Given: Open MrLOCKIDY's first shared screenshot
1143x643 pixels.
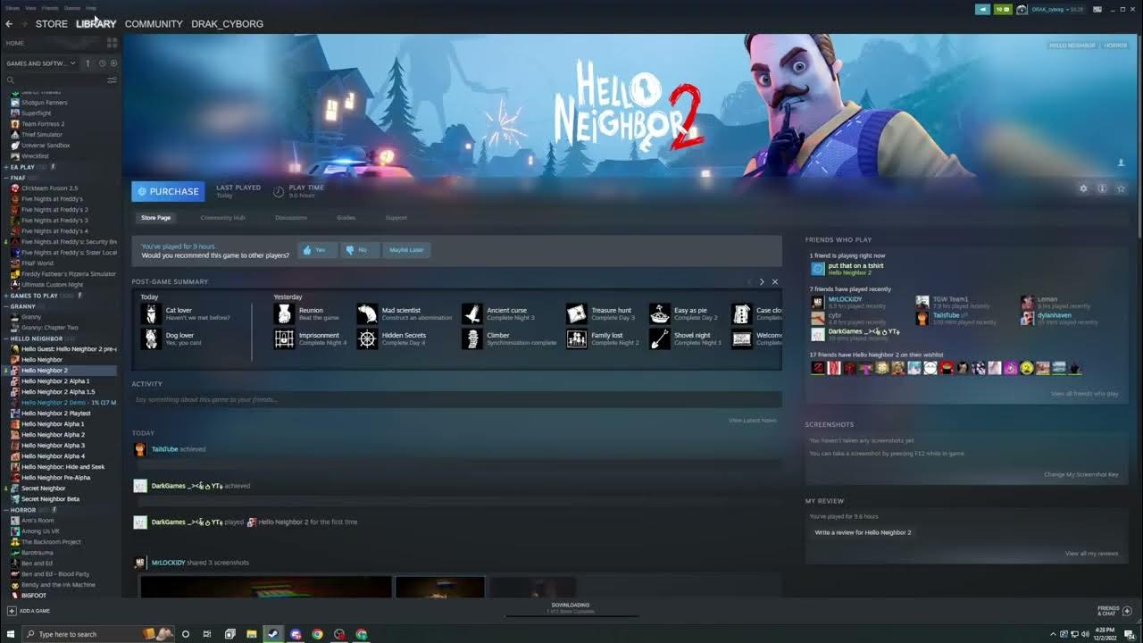Looking at the screenshot, I should click(266, 587).
